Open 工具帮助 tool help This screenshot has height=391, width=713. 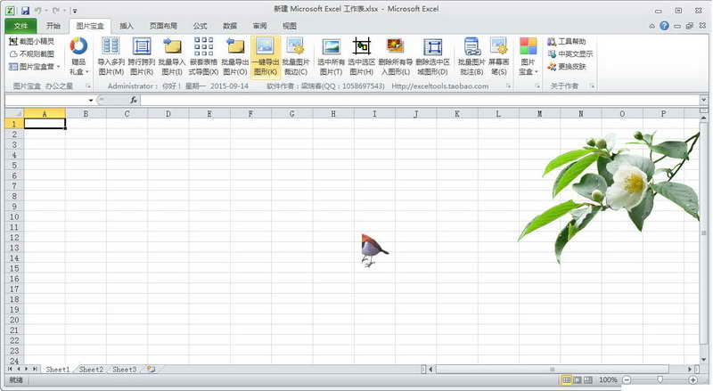567,41
